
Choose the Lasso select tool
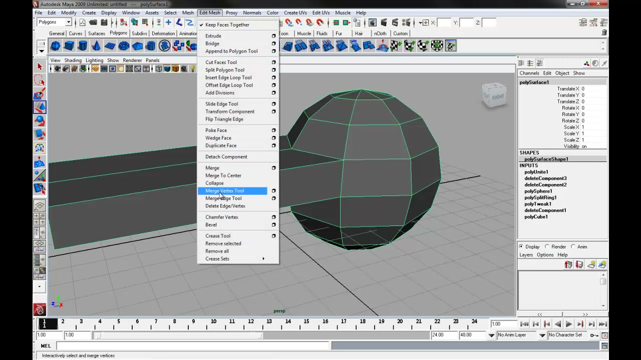40,80
